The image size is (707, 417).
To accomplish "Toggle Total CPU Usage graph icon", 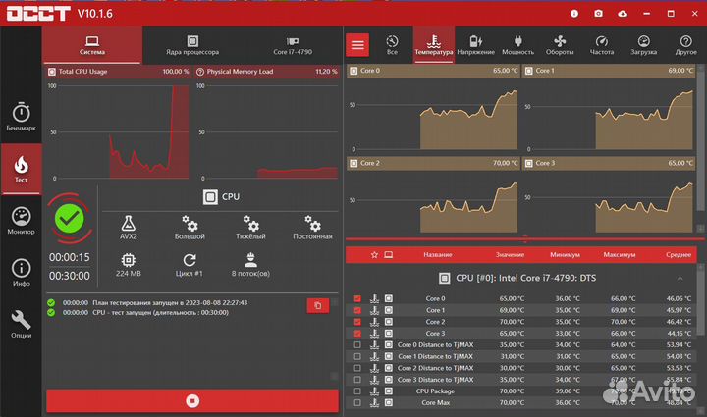I will (52, 72).
